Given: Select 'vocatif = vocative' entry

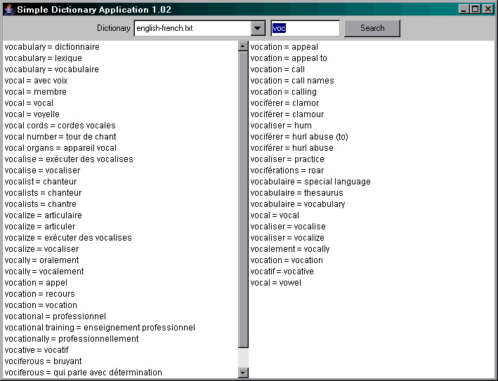Looking at the screenshot, I should (x=282, y=272).
